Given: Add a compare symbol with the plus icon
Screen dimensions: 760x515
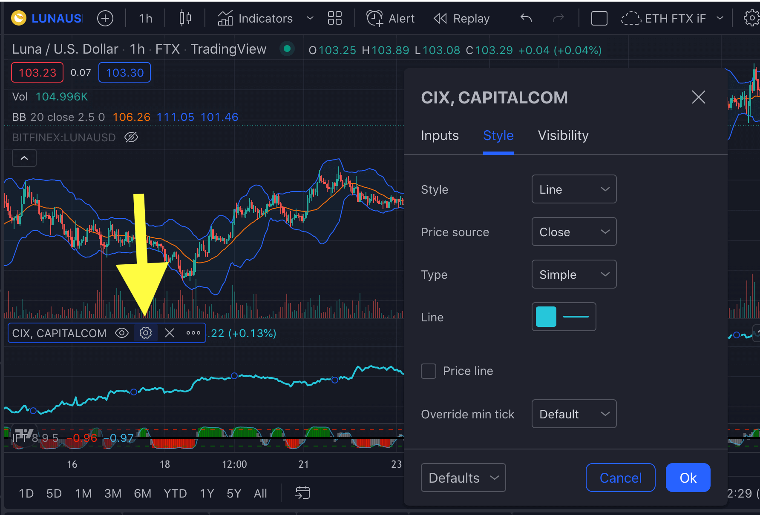Looking at the screenshot, I should pos(105,18).
